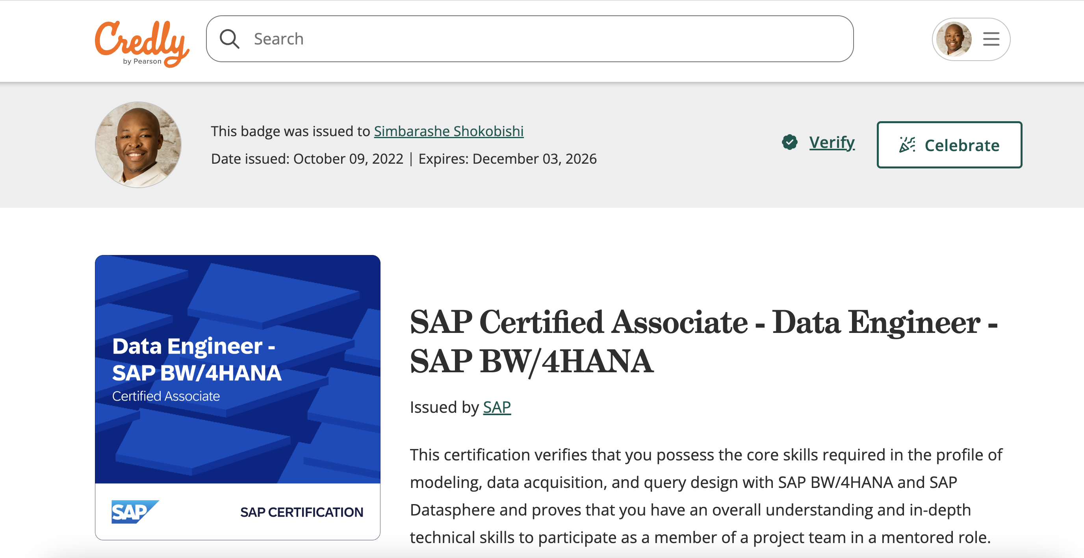Viewport: 1084px width, 558px height.
Task: Click the Certified Associate label on badge
Action: tap(166, 396)
